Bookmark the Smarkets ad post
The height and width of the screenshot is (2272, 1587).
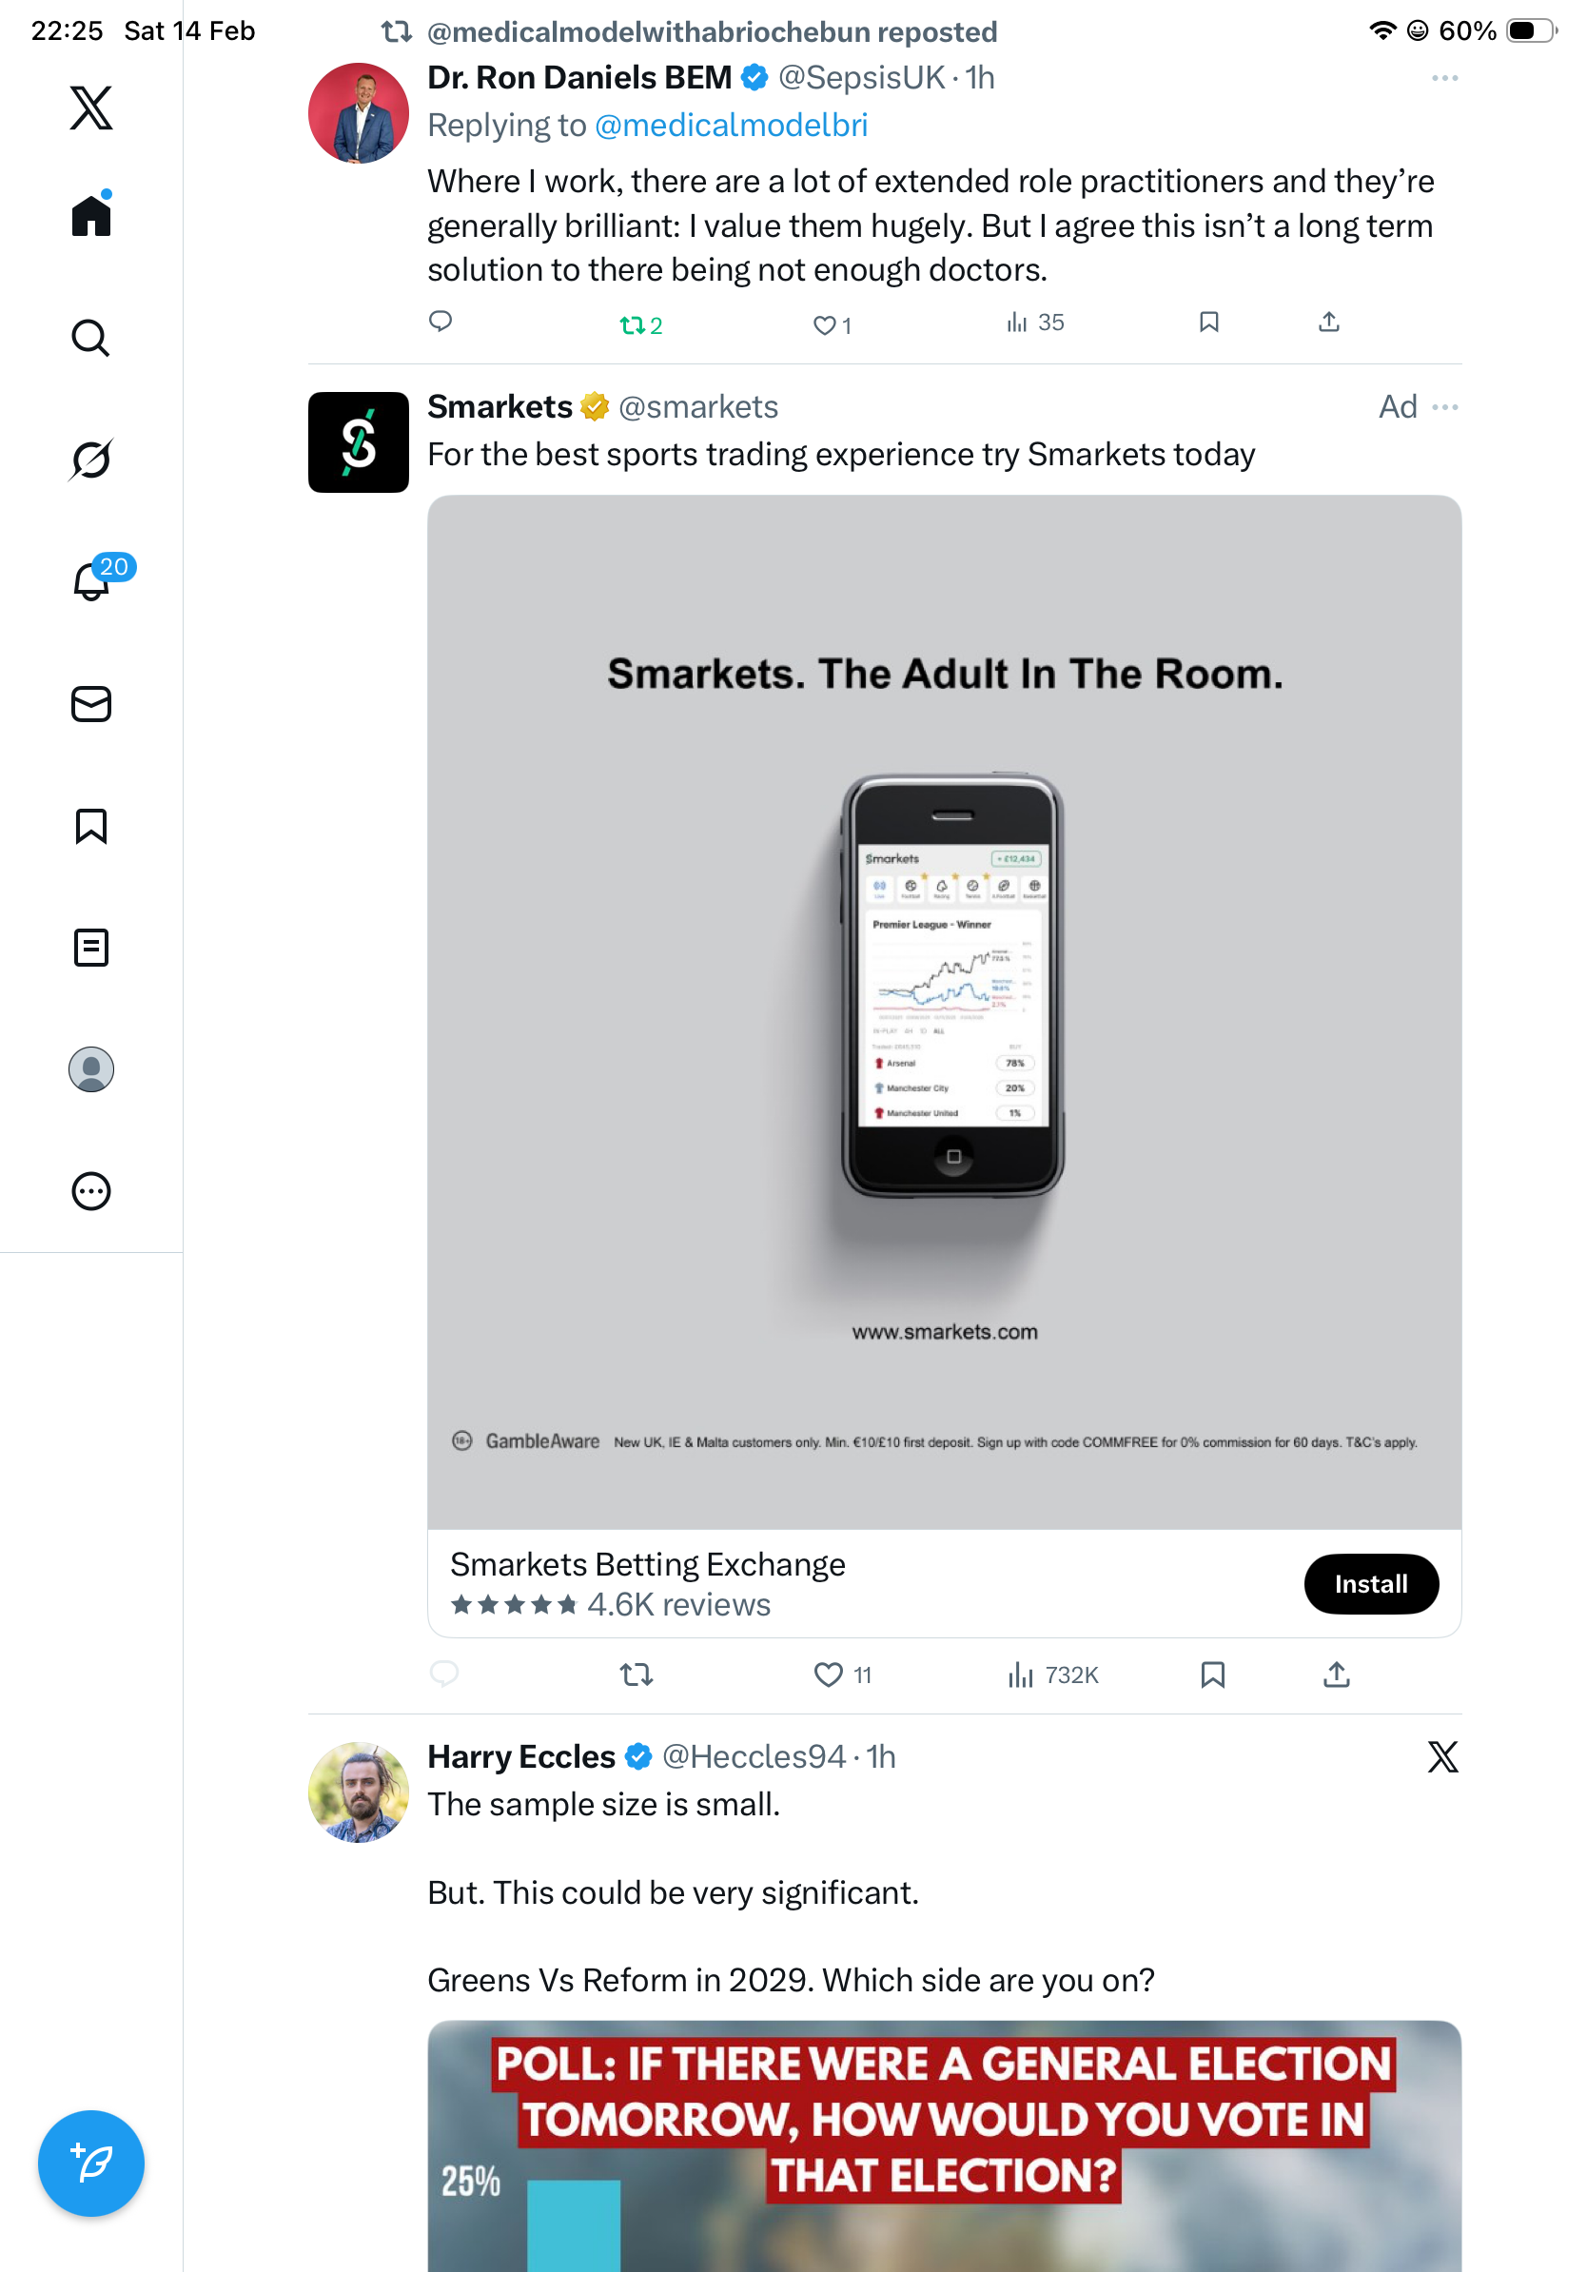tap(1212, 1675)
